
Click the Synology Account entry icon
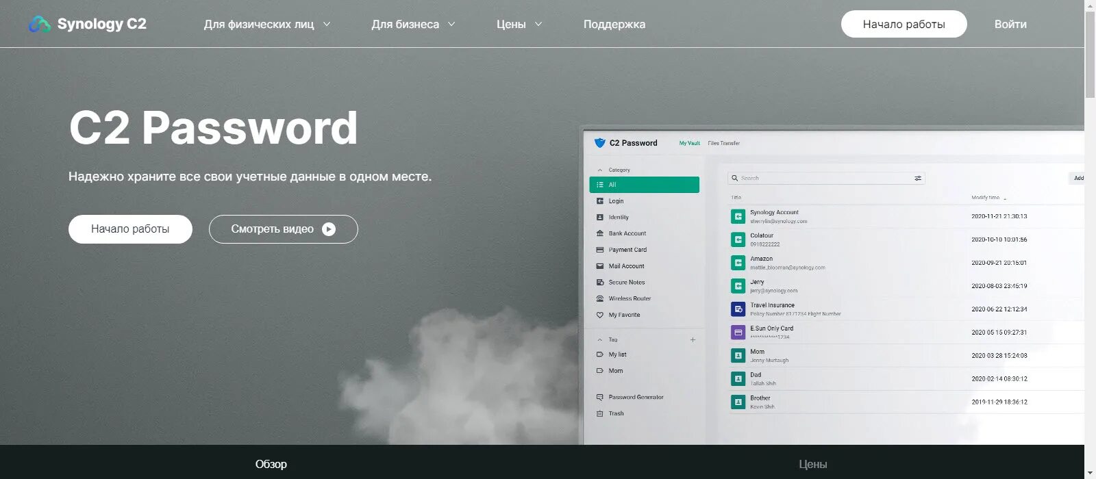click(738, 216)
